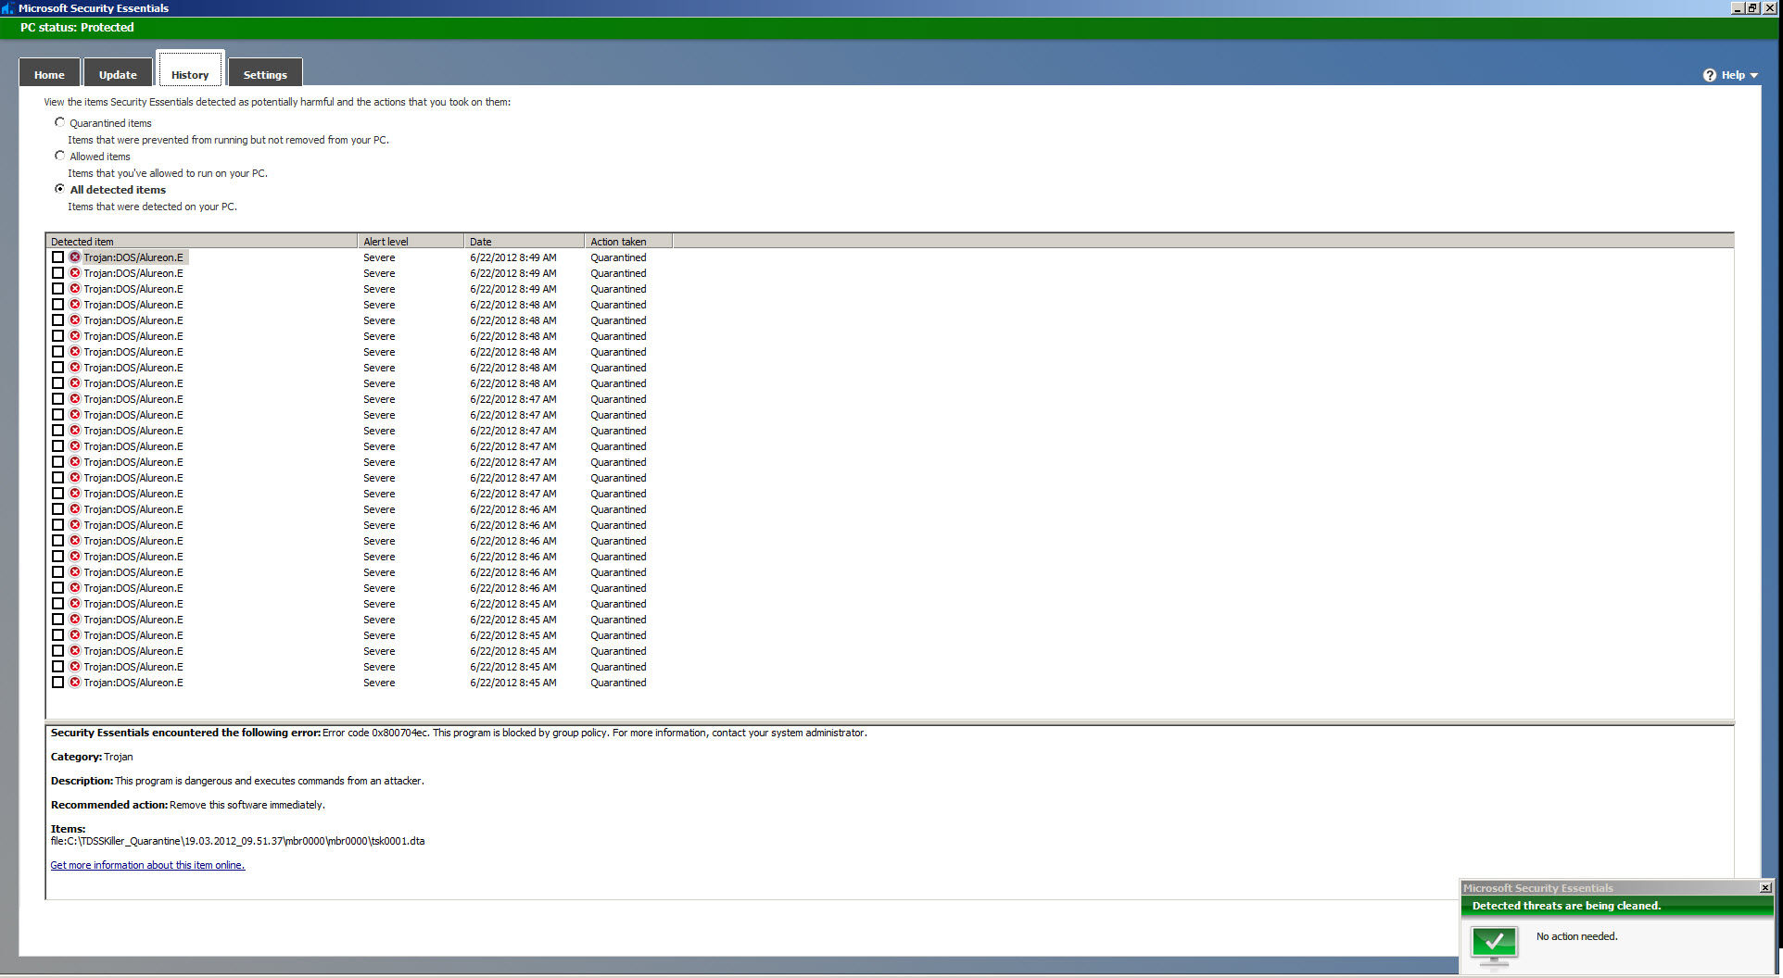1783x978 pixels.
Task: Select the highlighted Trojan:DOS/Alureon.E entry name
Action: [133, 257]
